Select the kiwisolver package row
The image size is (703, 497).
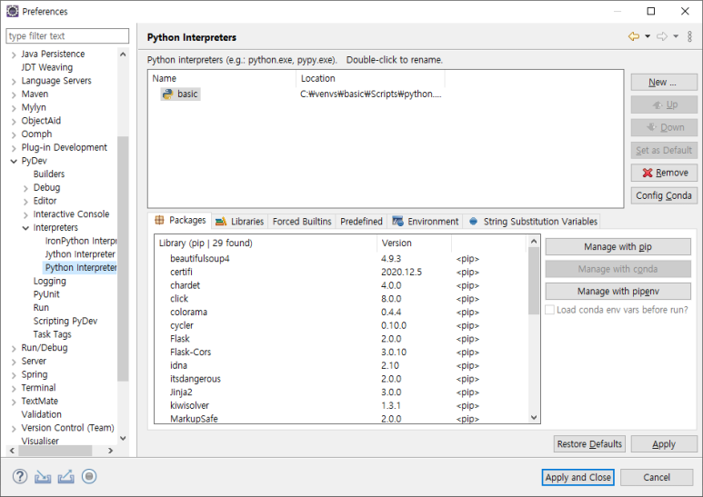coord(341,405)
